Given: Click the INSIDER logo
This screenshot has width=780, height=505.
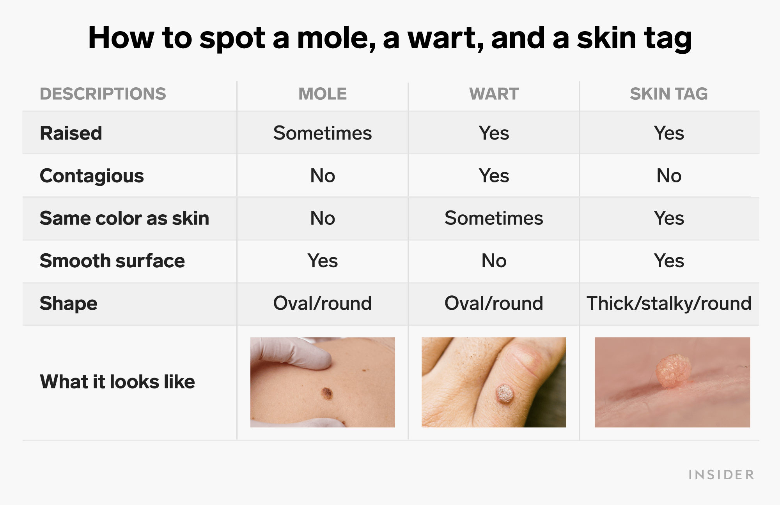Looking at the screenshot, I should (x=721, y=475).
